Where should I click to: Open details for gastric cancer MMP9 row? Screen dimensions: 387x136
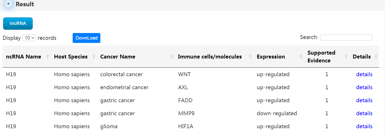click(364, 113)
